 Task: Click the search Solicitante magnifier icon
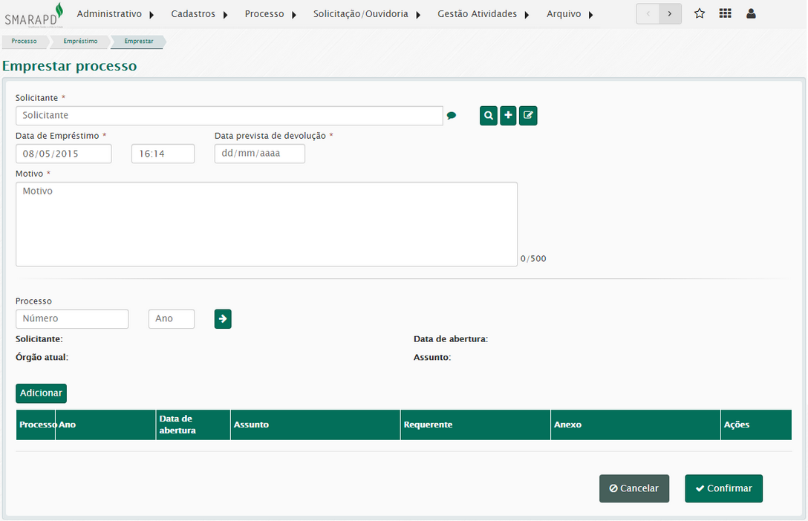pyautogui.click(x=489, y=116)
